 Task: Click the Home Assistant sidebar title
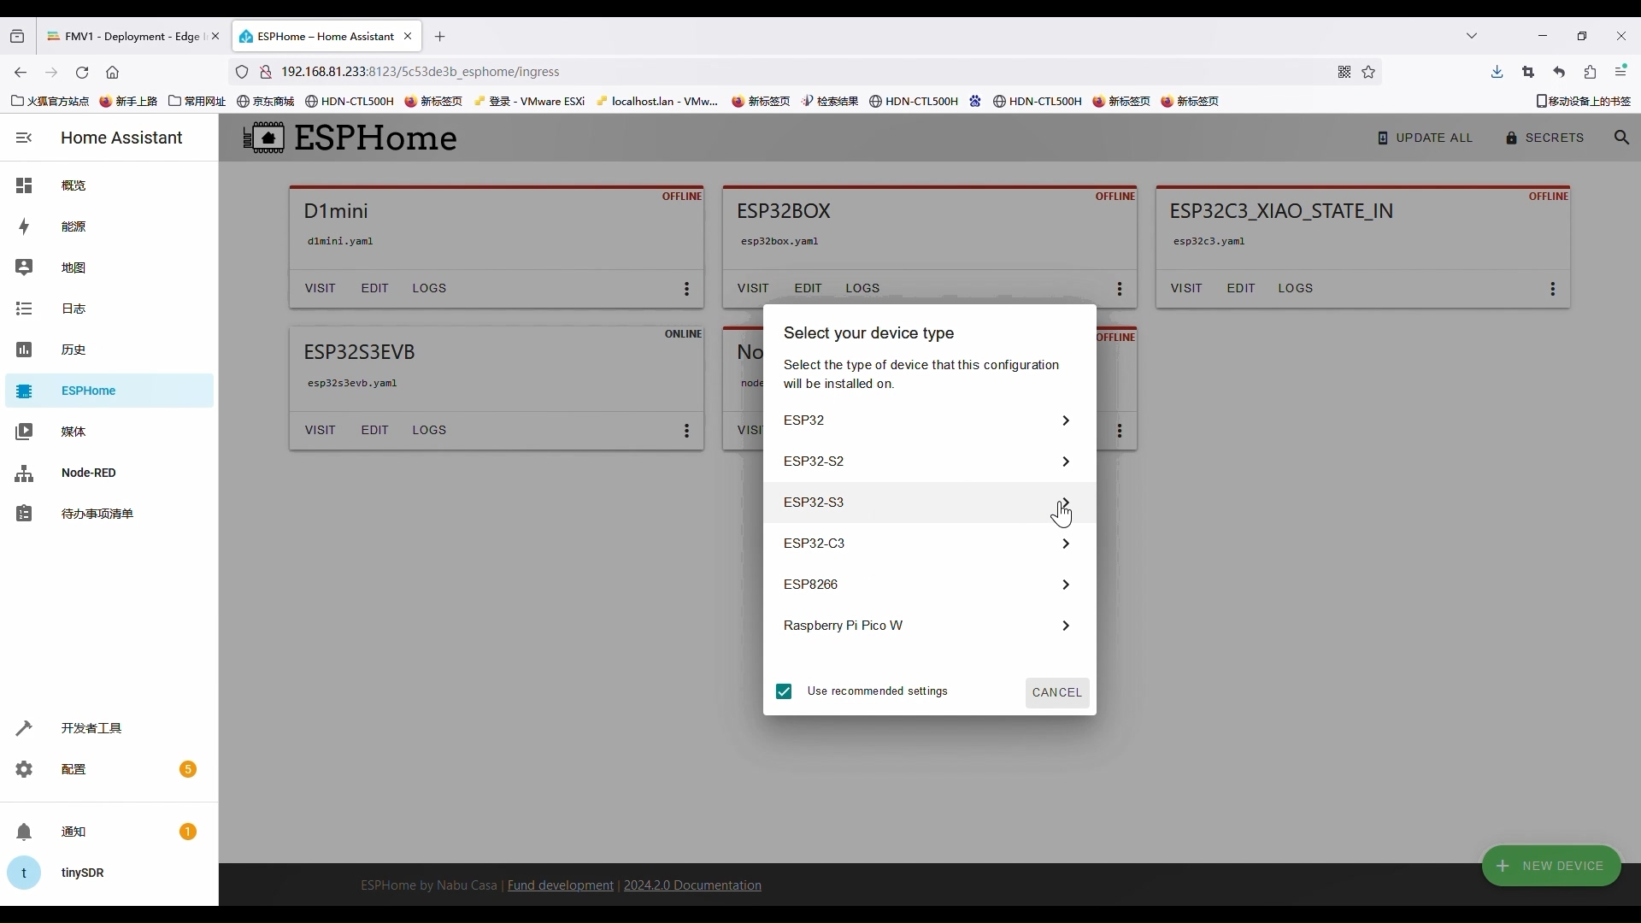pyautogui.click(x=121, y=138)
